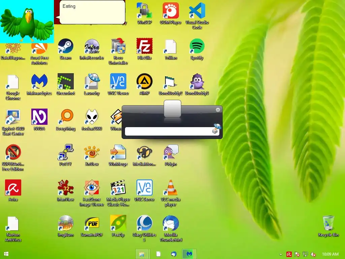Open Launchy options via the gear icon
This screenshot has width=345, height=259.
(x=218, y=110)
